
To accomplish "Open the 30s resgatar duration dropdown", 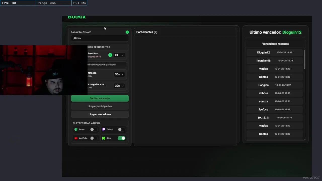I will pos(119,86).
